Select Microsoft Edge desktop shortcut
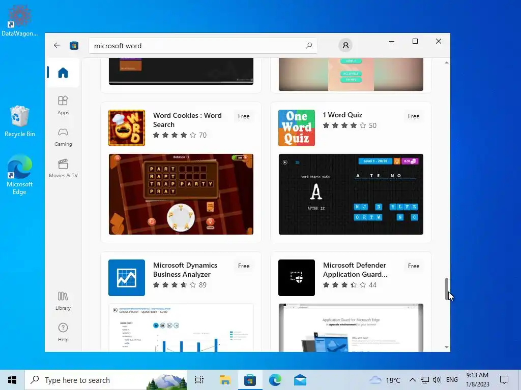The height and width of the screenshot is (390, 521). coord(20,175)
